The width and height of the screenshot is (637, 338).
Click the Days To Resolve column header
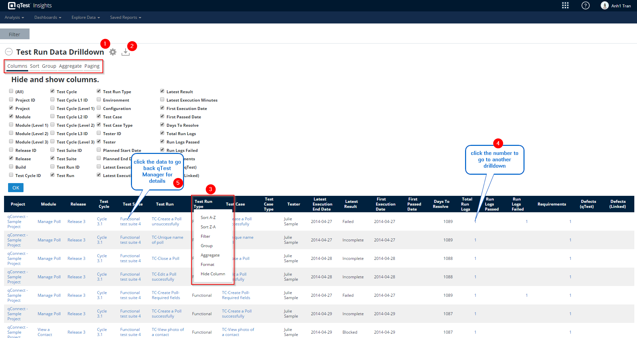click(x=441, y=204)
